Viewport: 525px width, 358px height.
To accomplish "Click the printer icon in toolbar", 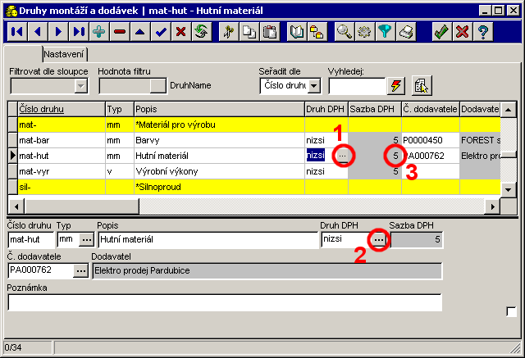I will point(404,32).
